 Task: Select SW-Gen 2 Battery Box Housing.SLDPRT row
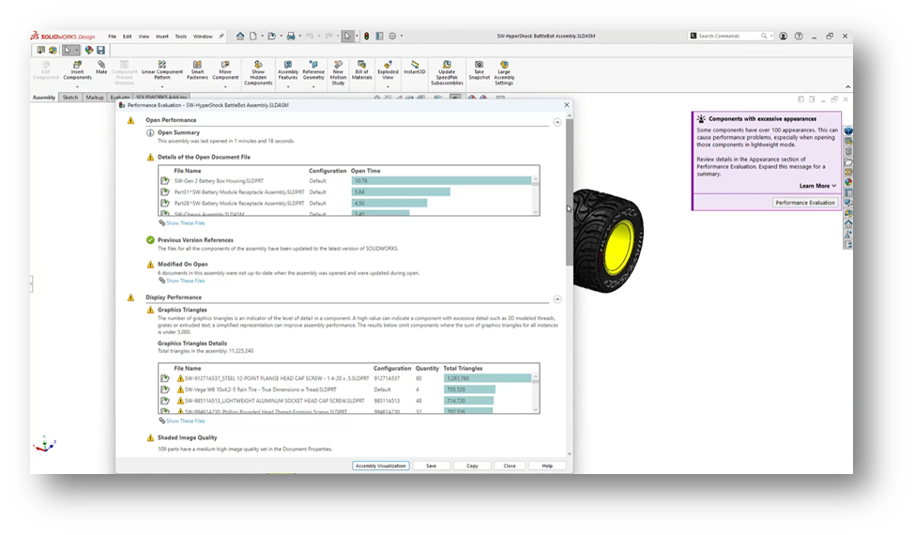[x=347, y=180]
